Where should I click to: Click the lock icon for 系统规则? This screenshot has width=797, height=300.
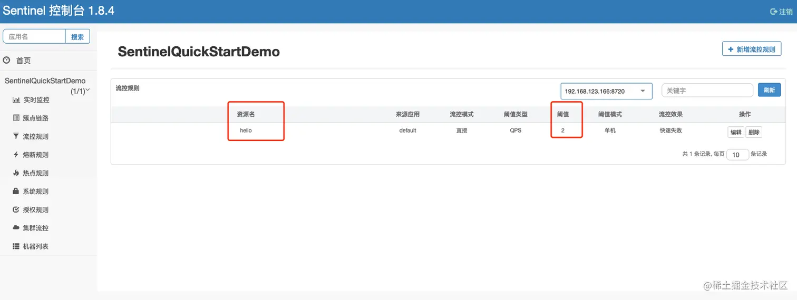[16, 191]
